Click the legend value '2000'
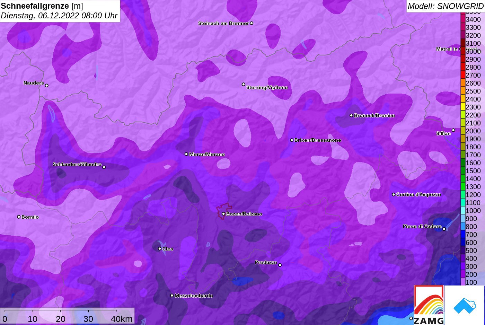Image resolution: width=485 pixels, height=325 pixels. (x=473, y=131)
